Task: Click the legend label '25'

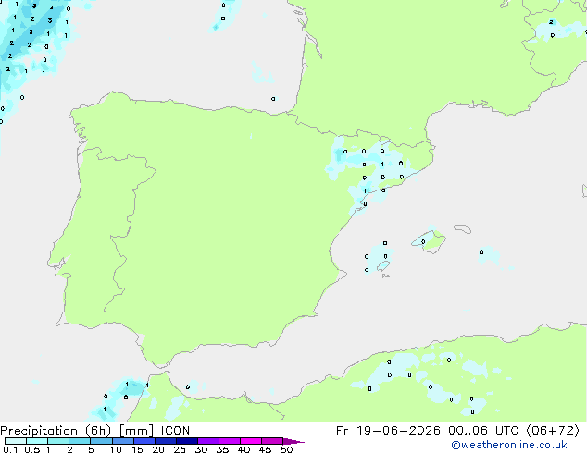Action: (x=180, y=449)
